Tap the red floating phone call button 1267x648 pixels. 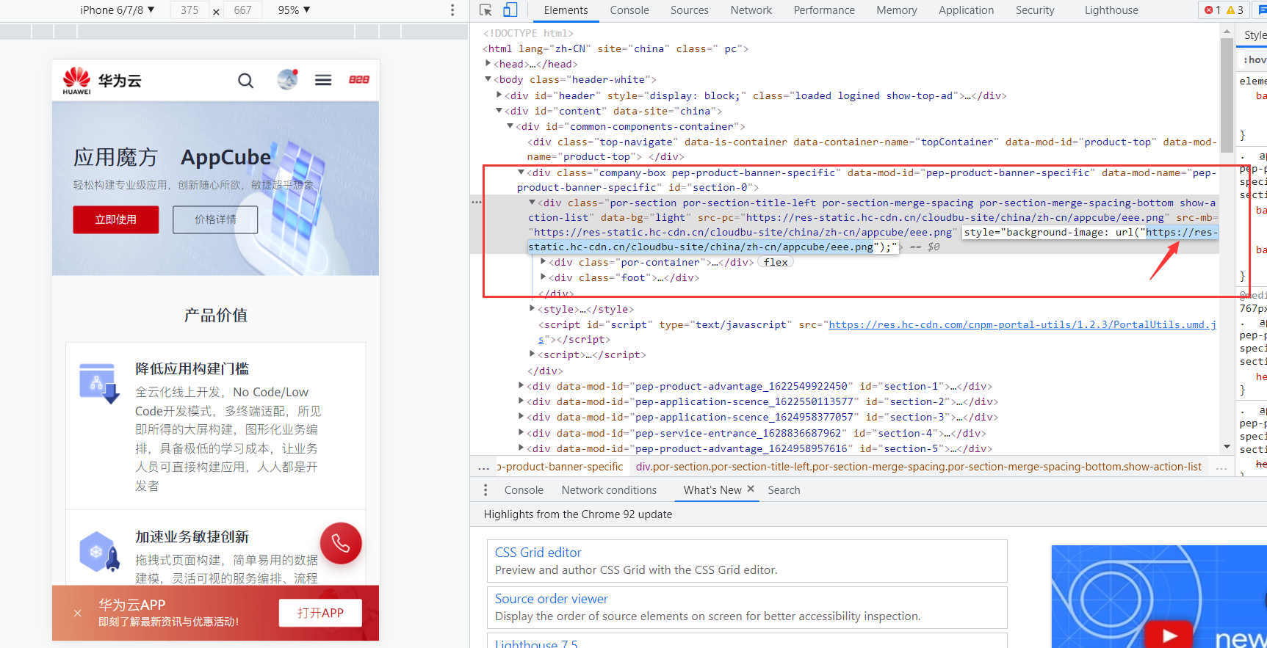point(341,543)
